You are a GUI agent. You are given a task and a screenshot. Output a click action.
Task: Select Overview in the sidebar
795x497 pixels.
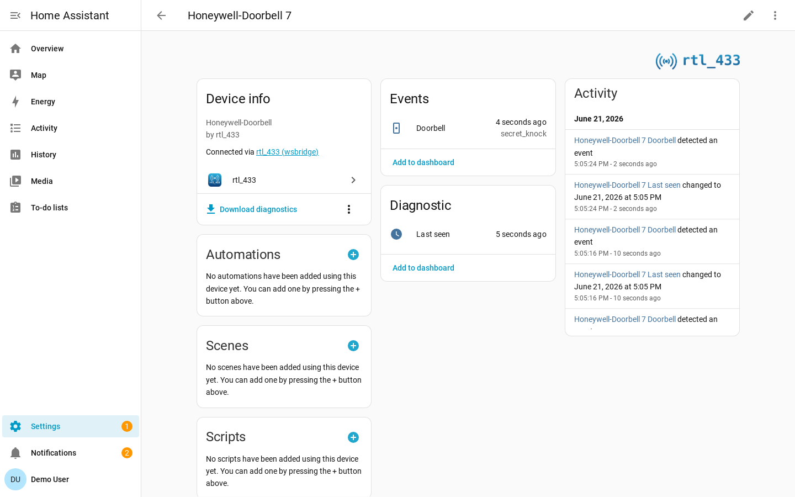(x=71, y=49)
